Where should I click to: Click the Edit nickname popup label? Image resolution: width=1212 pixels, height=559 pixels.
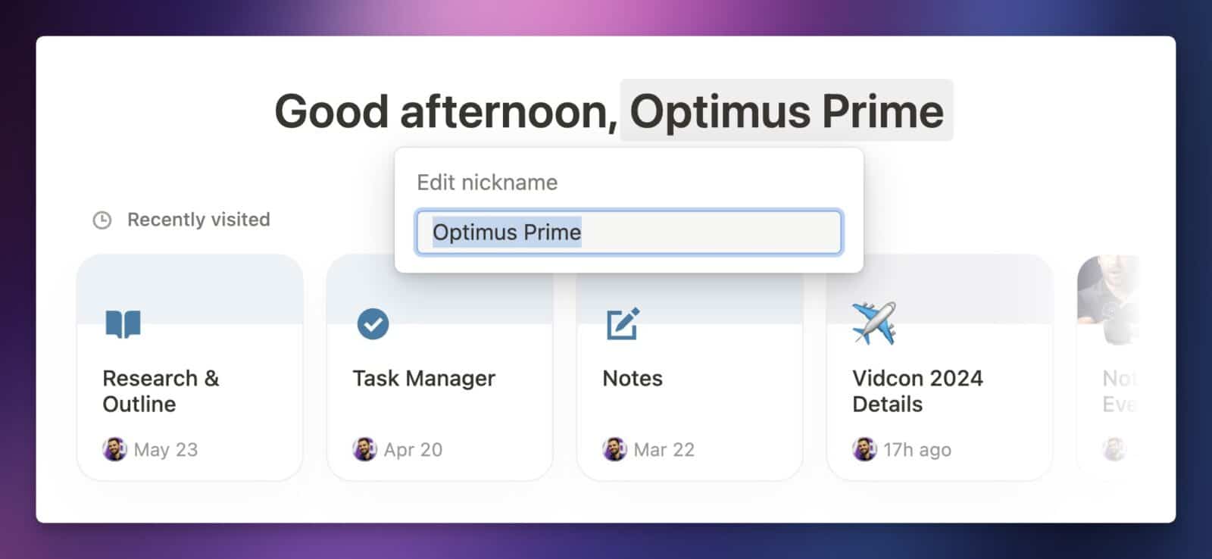[487, 183]
